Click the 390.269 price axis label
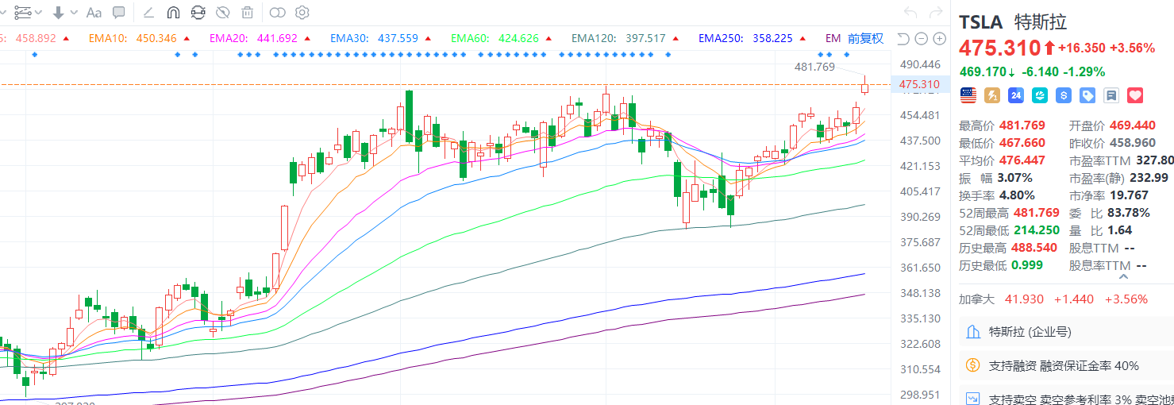1174x405 pixels. (920, 217)
